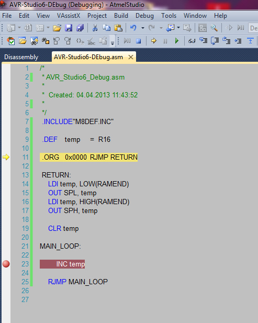Click the Open File folder icon

point(57,28)
